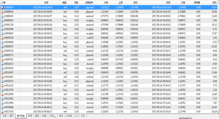Open the 新闻 tab
219x119 pixels.
point(30,116)
